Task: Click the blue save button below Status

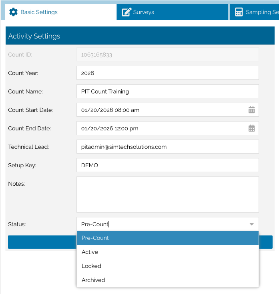Action: [x=42, y=242]
